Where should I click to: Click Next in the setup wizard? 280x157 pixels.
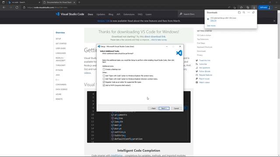[164, 109]
